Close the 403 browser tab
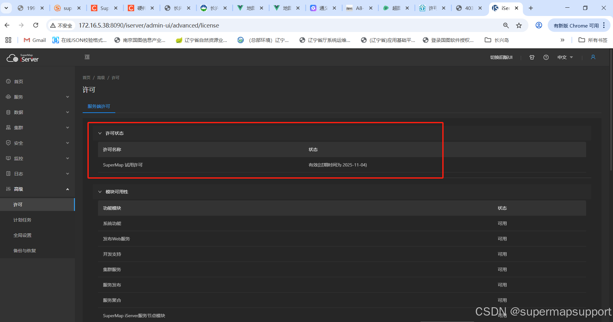Viewport: 613px width, 322px height. tap(480, 8)
